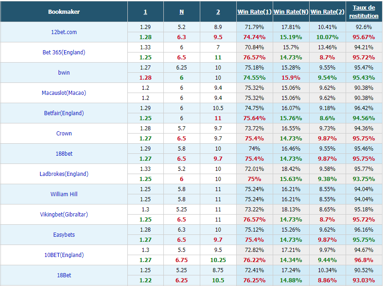Select Bet 365's 70.84% win rate value

[254, 47]
